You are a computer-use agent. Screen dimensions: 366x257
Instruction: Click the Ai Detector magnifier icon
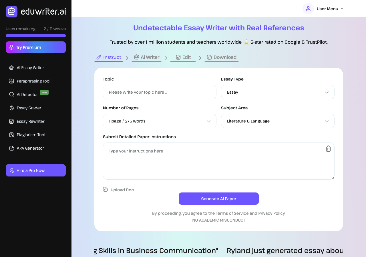pos(11,95)
